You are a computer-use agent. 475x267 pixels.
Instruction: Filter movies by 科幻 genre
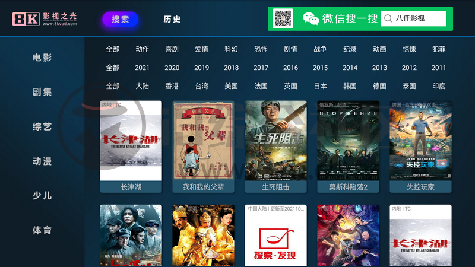point(231,49)
